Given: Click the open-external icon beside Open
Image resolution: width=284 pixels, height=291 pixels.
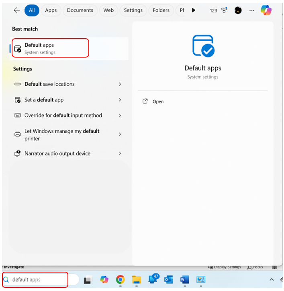Looking at the screenshot, I should 145,101.
